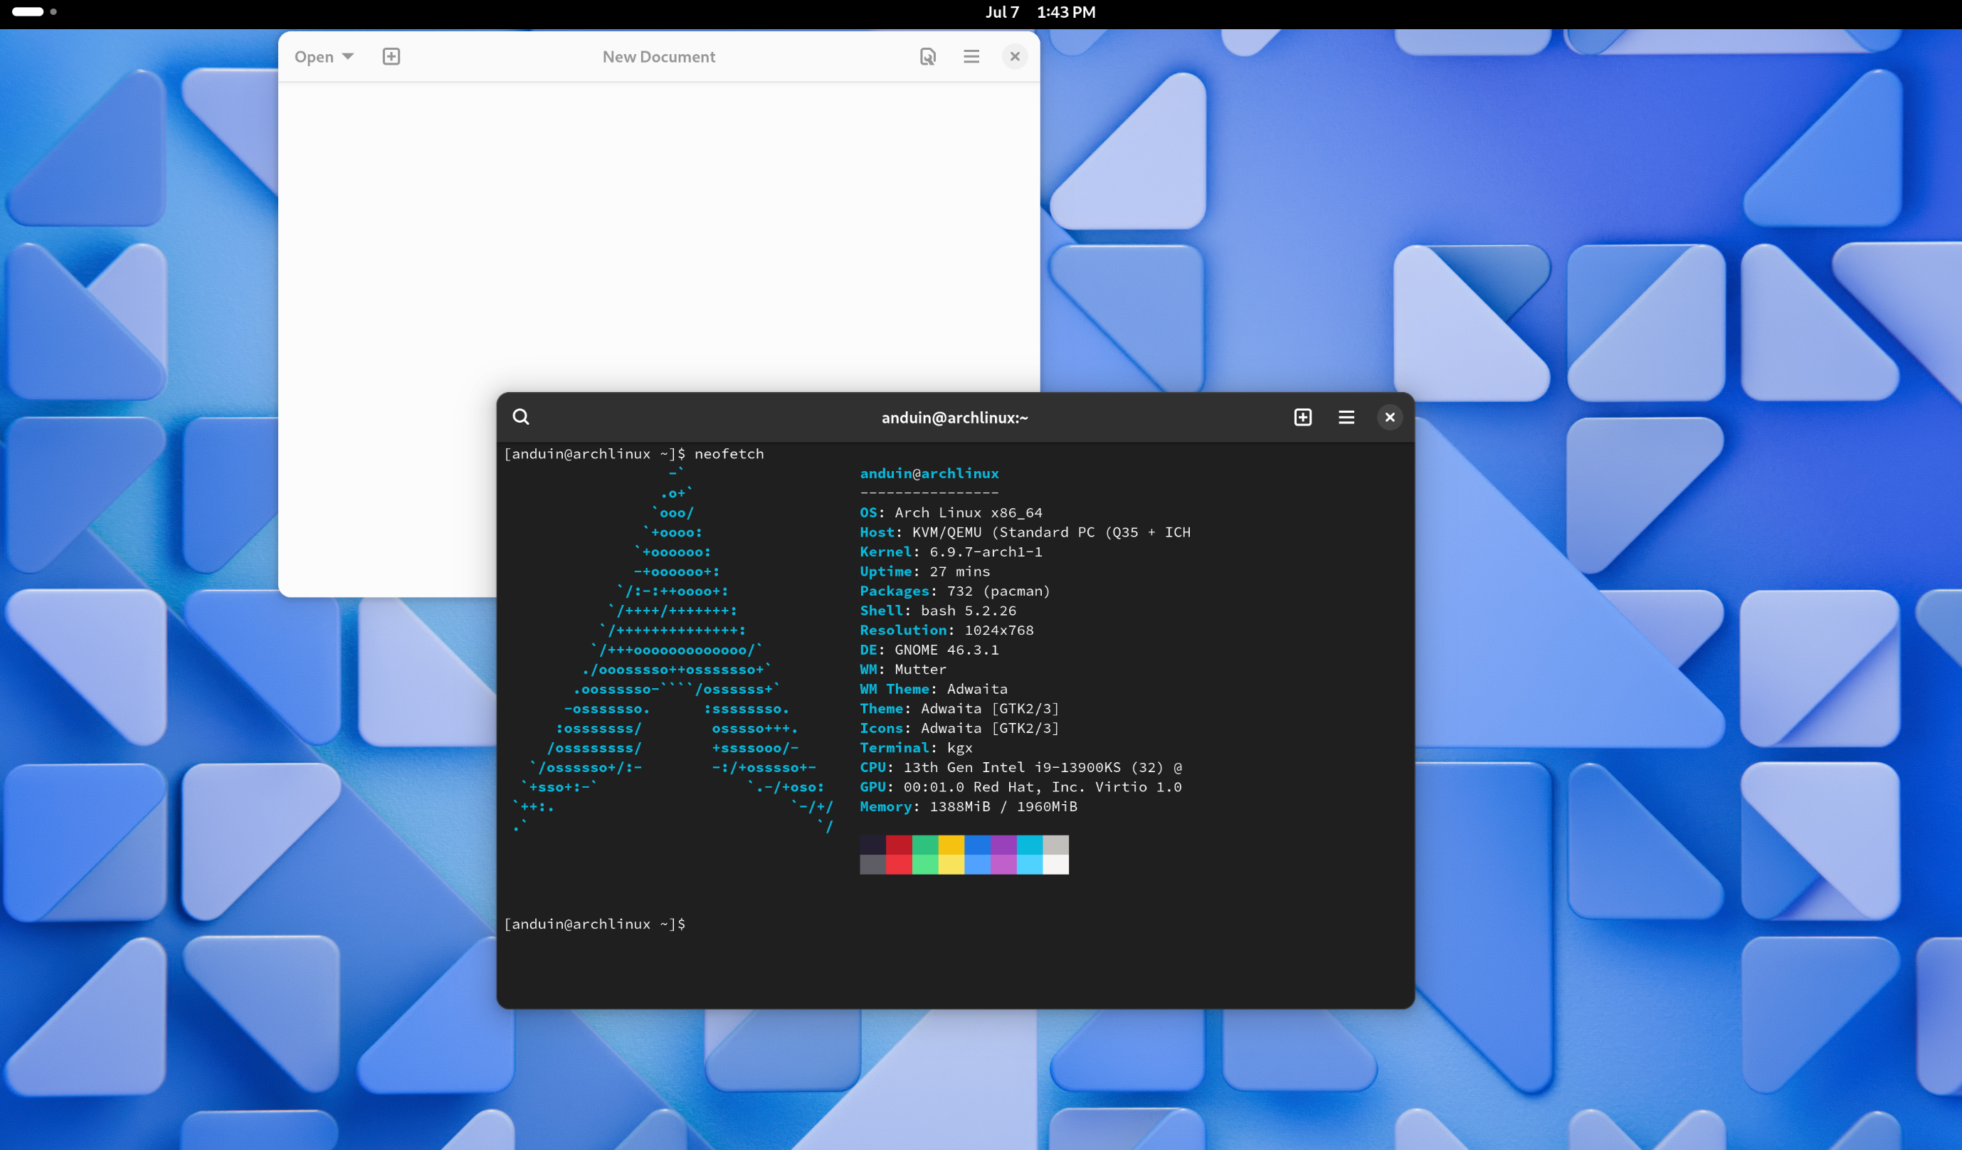Click the Open button in text editor
The image size is (1962, 1150).
coord(314,57)
